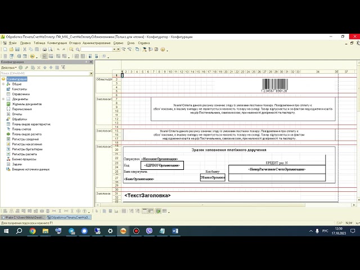Click the Help info icon in toolbar

[x=163, y=49]
